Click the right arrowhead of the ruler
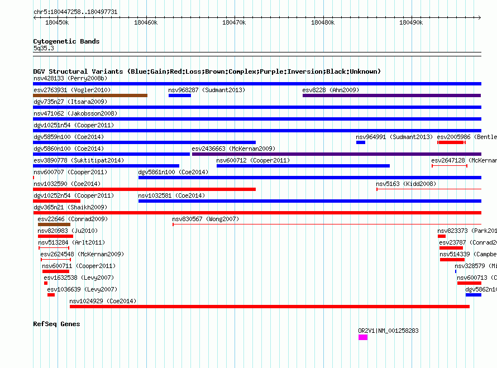 (480, 17)
